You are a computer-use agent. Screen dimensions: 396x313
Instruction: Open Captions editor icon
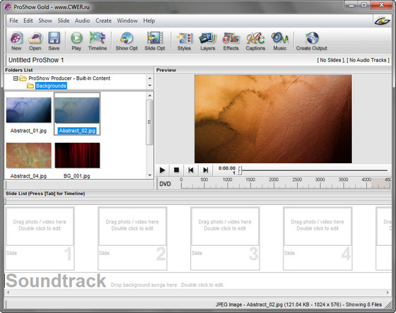255,41
